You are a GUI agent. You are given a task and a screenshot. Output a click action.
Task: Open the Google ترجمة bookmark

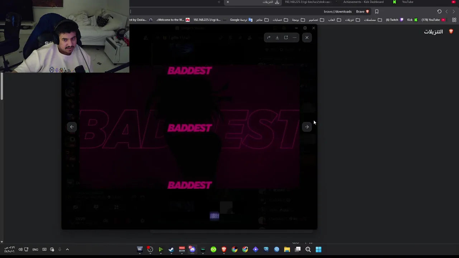241,20
